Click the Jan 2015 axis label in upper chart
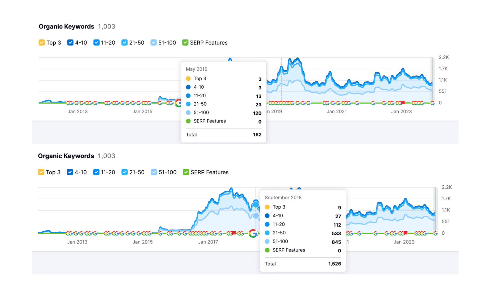This screenshot has width=502, height=282. click(x=142, y=111)
